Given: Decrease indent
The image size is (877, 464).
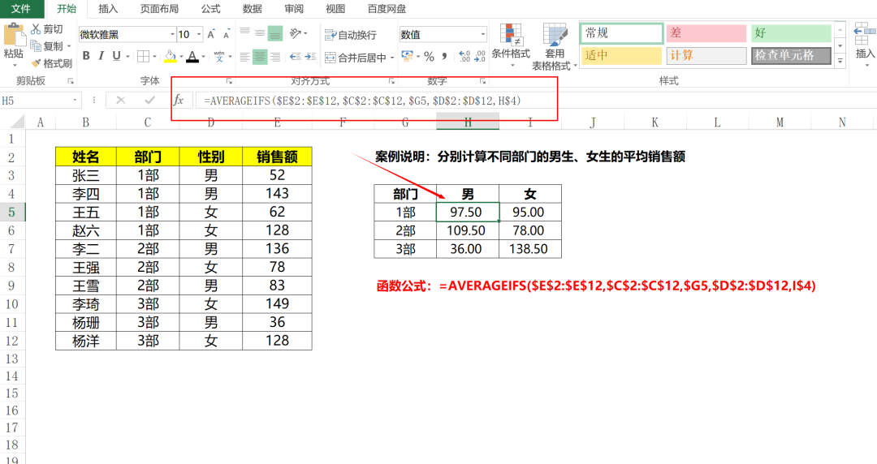Looking at the screenshot, I should (x=296, y=57).
